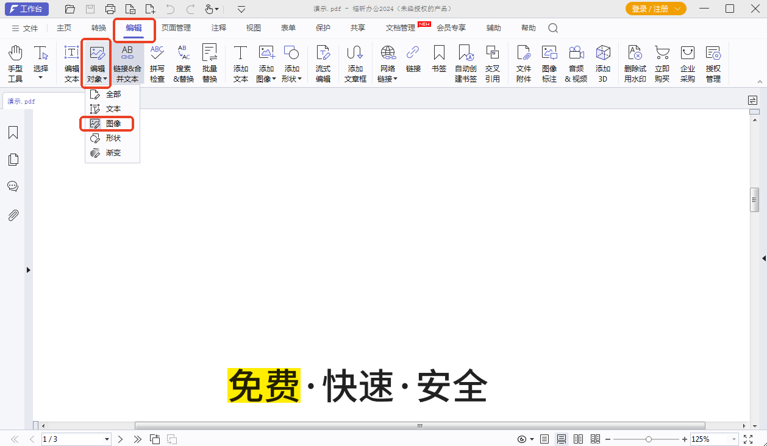The height and width of the screenshot is (446, 767).
Task: Open the page number dropdown showing 1/3
Action: pos(76,439)
